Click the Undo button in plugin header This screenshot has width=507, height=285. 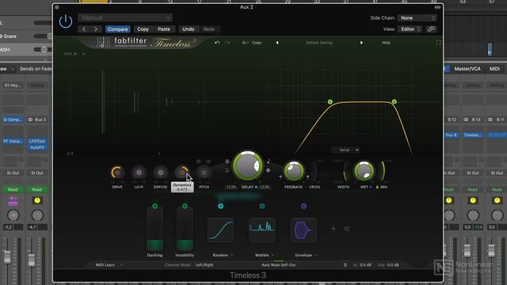[x=189, y=29]
